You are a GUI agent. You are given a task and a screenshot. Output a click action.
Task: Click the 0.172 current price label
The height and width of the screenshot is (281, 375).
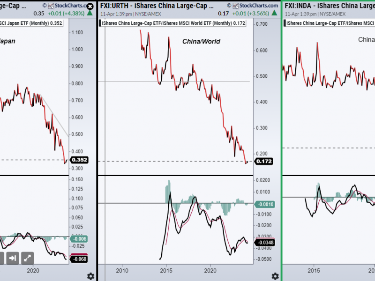[263, 161]
